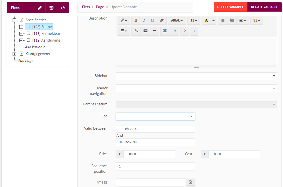Image resolution: width=283 pixels, height=187 pixels.
Task: Click the Delete Variable button
Action: 230,7
